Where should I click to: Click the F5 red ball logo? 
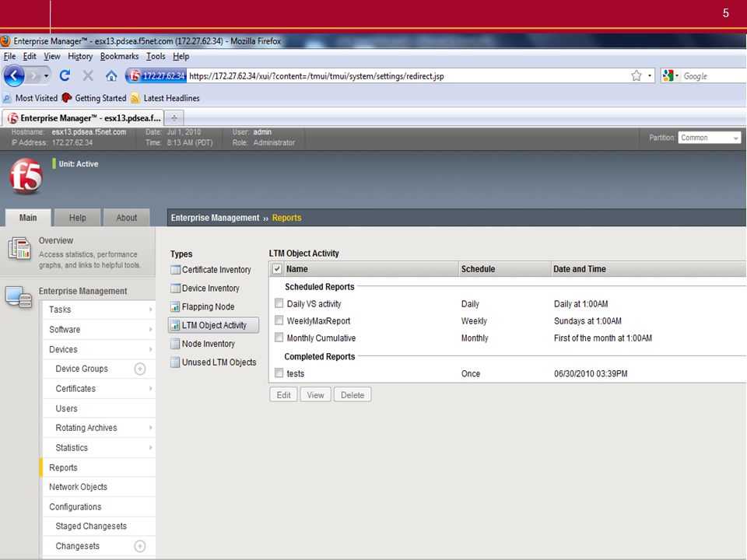point(26,177)
